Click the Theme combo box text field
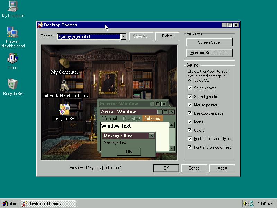This screenshot has height=208, width=277. [x=89, y=37]
